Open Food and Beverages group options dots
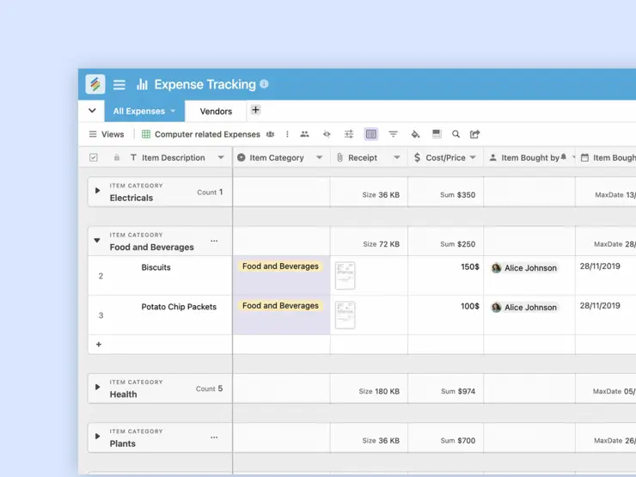 click(214, 241)
